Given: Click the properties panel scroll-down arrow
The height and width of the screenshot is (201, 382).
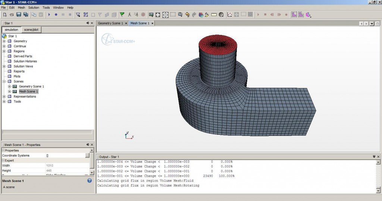Looking at the screenshot, I should click(92, 173).
